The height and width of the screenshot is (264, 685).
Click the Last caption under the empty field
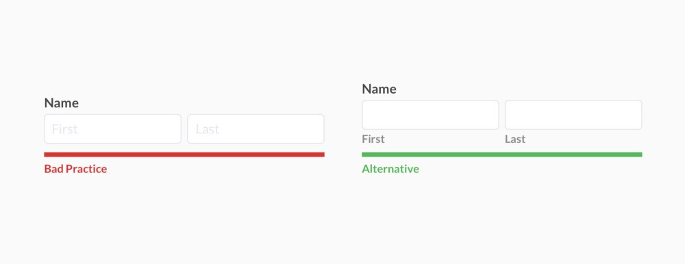(515, 140)
